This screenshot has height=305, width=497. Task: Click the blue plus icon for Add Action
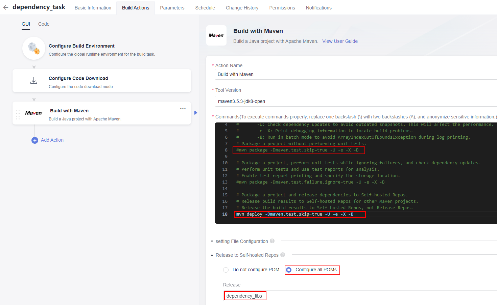[35, 140]
